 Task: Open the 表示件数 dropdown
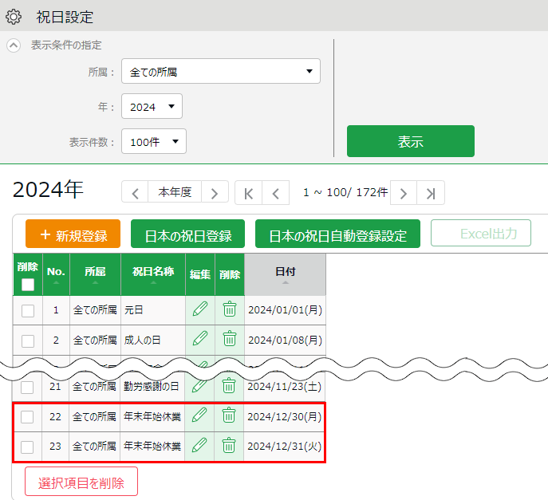(x=154, y=141)
